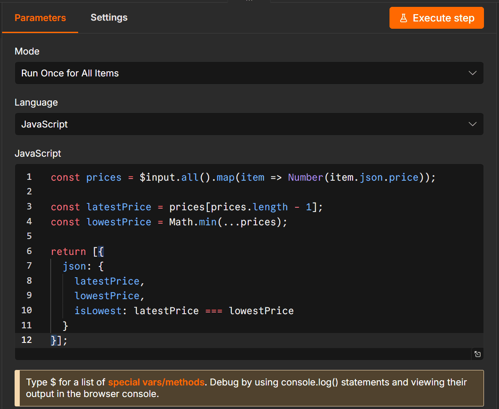
Task: Click line number 5 in gutter
Action: 29,236
